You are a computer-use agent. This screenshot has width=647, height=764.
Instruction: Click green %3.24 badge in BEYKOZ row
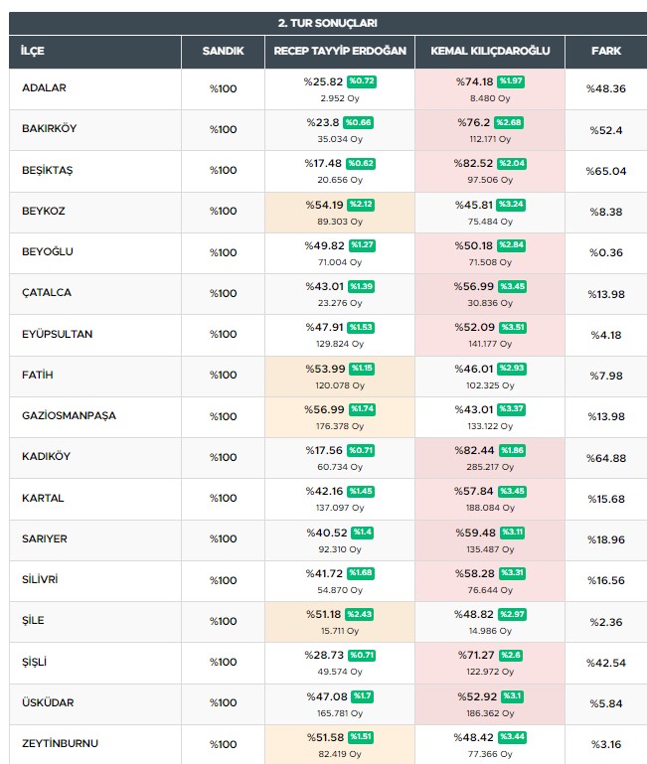pyautogui.click(x=513, y=204)
